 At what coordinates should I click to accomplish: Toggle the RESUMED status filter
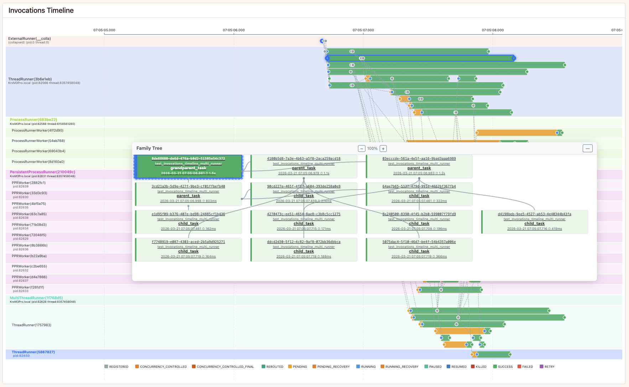pyautogui.click(x=449, y=366)
